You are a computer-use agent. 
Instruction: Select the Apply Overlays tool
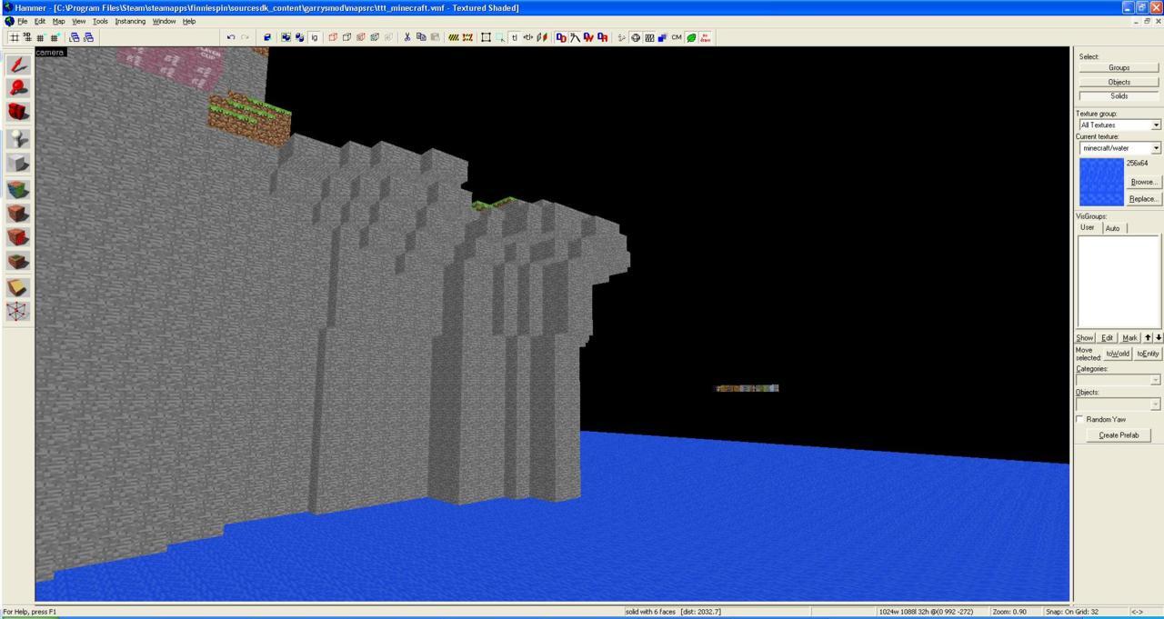pyautogui.click(x=18, y=261)
